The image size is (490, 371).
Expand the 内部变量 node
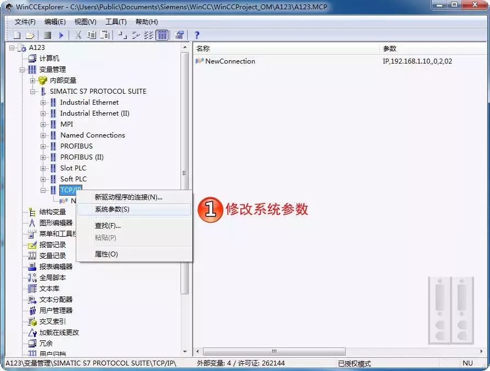point(32,81)
